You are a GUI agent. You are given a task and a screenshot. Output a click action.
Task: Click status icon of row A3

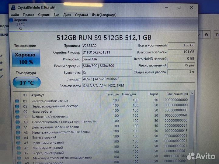tap(18, 132)
